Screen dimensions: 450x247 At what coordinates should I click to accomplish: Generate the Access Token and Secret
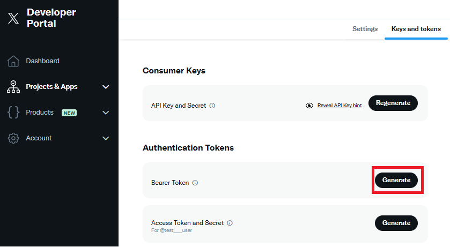coord(396,223)
